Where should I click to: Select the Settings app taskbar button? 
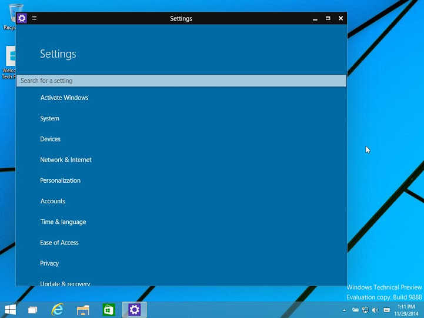[135, 310]
